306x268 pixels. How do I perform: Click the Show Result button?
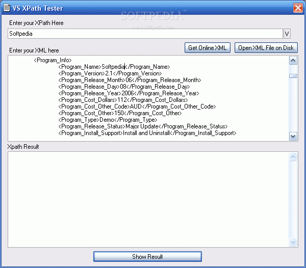[x=147, y=256]
